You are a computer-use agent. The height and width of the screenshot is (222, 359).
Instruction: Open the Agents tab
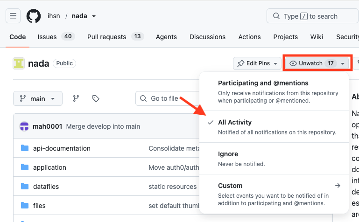(x=166, y=37)
